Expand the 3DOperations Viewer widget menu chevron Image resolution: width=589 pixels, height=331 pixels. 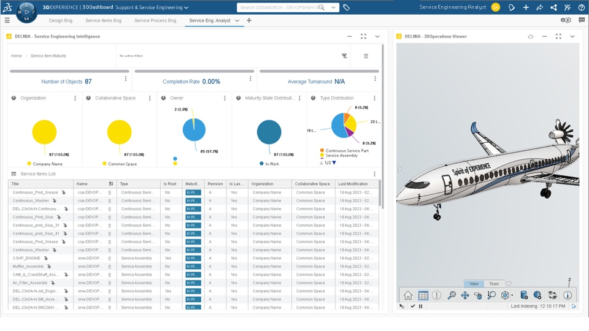pyautogui.click(x=572, y=36)
